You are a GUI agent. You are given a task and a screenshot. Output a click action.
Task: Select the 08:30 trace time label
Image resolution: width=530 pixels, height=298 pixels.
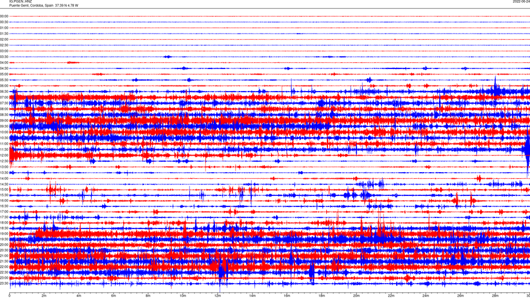click(x=4, y=115)
